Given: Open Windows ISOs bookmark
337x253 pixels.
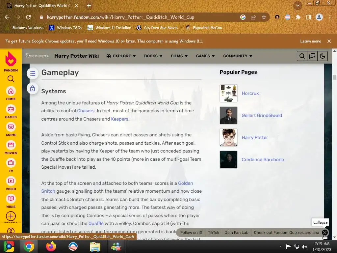Looking at the screenshot, I should (66, 28).
